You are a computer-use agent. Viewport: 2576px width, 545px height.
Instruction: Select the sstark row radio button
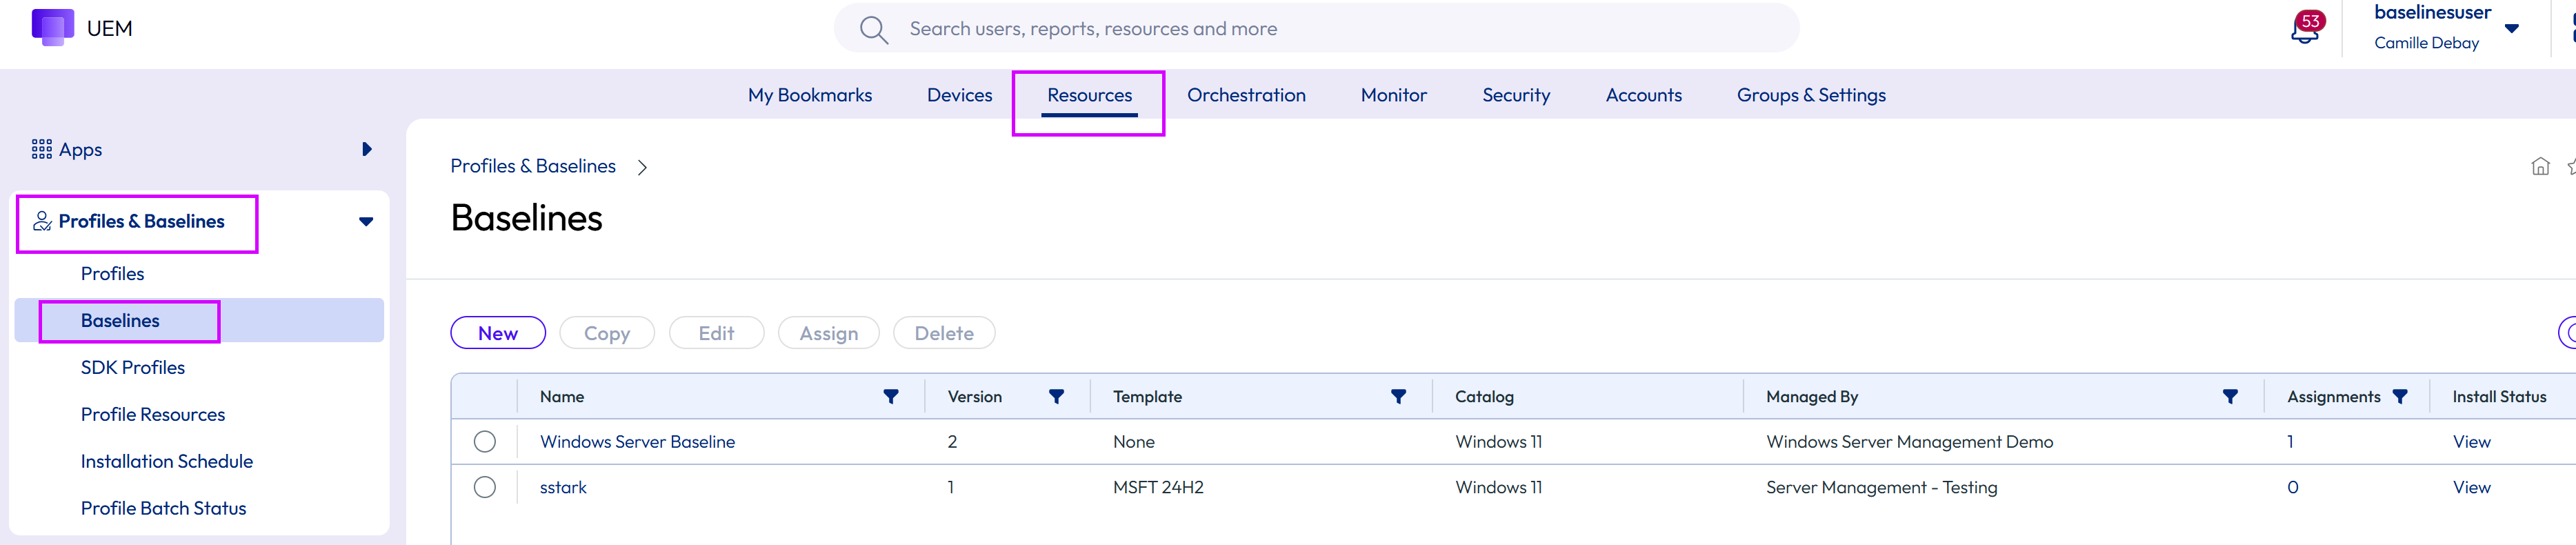point(485,487)
